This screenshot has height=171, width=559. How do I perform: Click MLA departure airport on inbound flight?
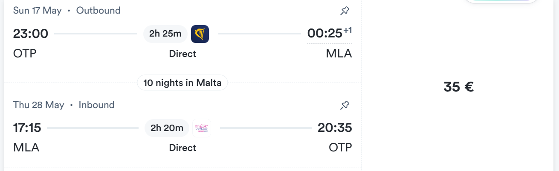pyautogui.click(x=26, y=148)
